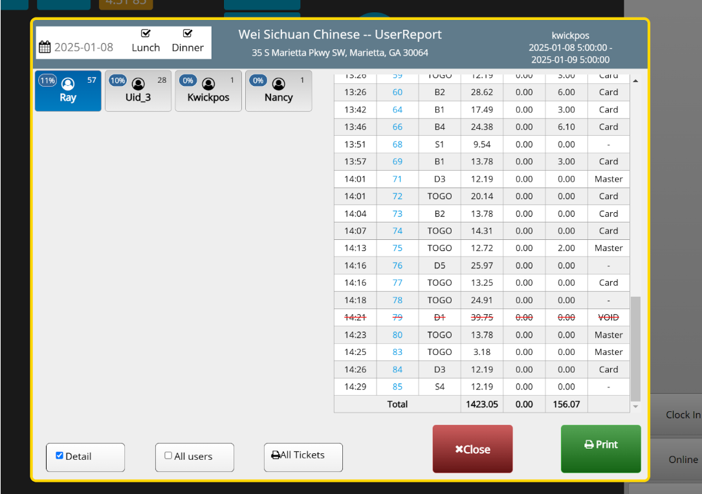The width and height of the screenshot is (702, 494).
Task: Click the printer icon on All Tickets
Action: [276, 455]
